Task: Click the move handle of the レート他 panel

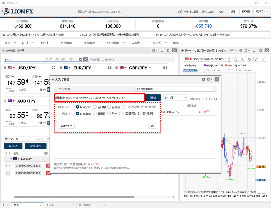Action: point(3,51)
